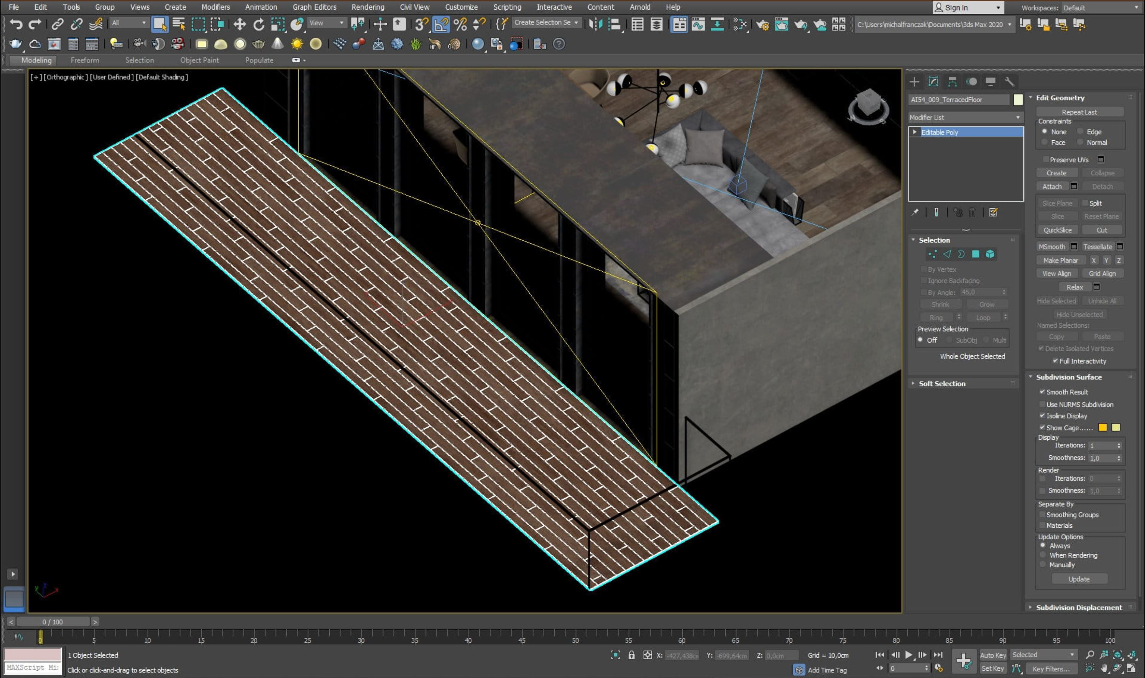Image resolution: width=1145 pixels, height=678 pixels.
Task: Select Vertex sub-object level icon
Action: (933, 254)
